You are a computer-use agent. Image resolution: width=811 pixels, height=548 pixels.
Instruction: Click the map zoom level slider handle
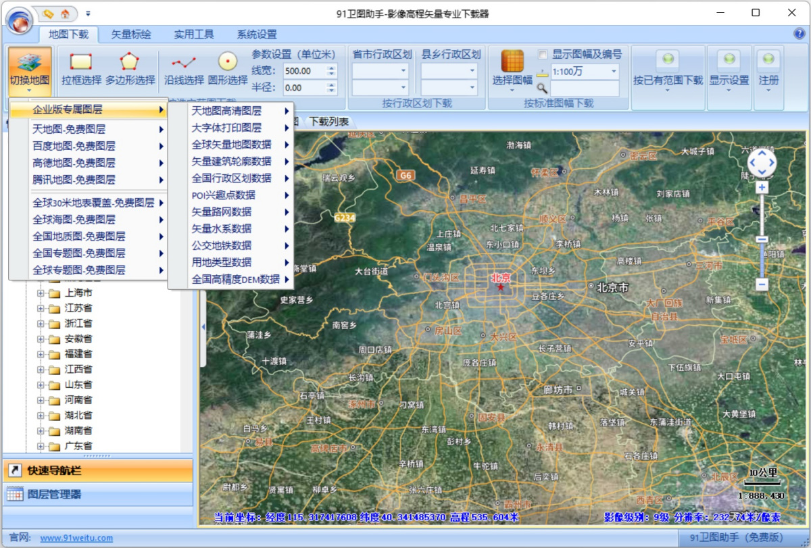click(x=762, y=239)
